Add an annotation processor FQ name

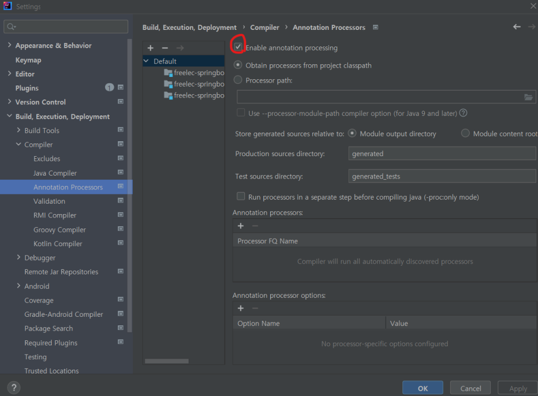(240, 226)
